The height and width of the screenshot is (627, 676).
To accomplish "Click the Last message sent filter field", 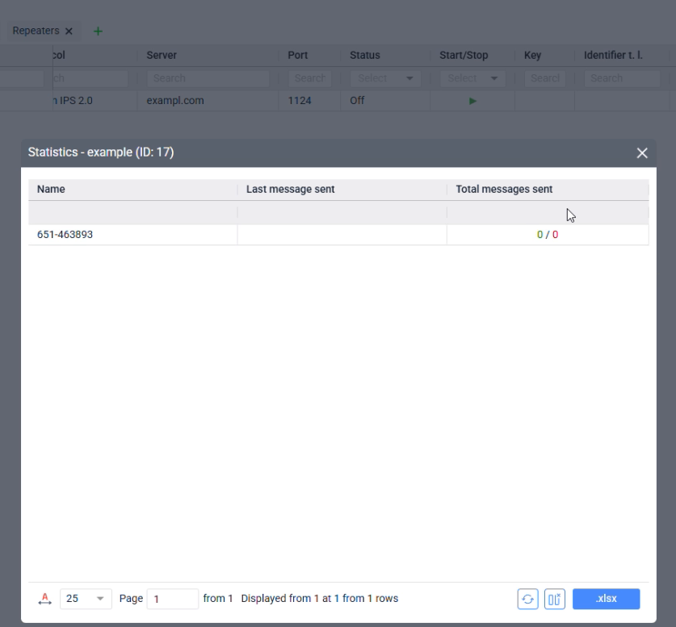I will coord(342,212).
